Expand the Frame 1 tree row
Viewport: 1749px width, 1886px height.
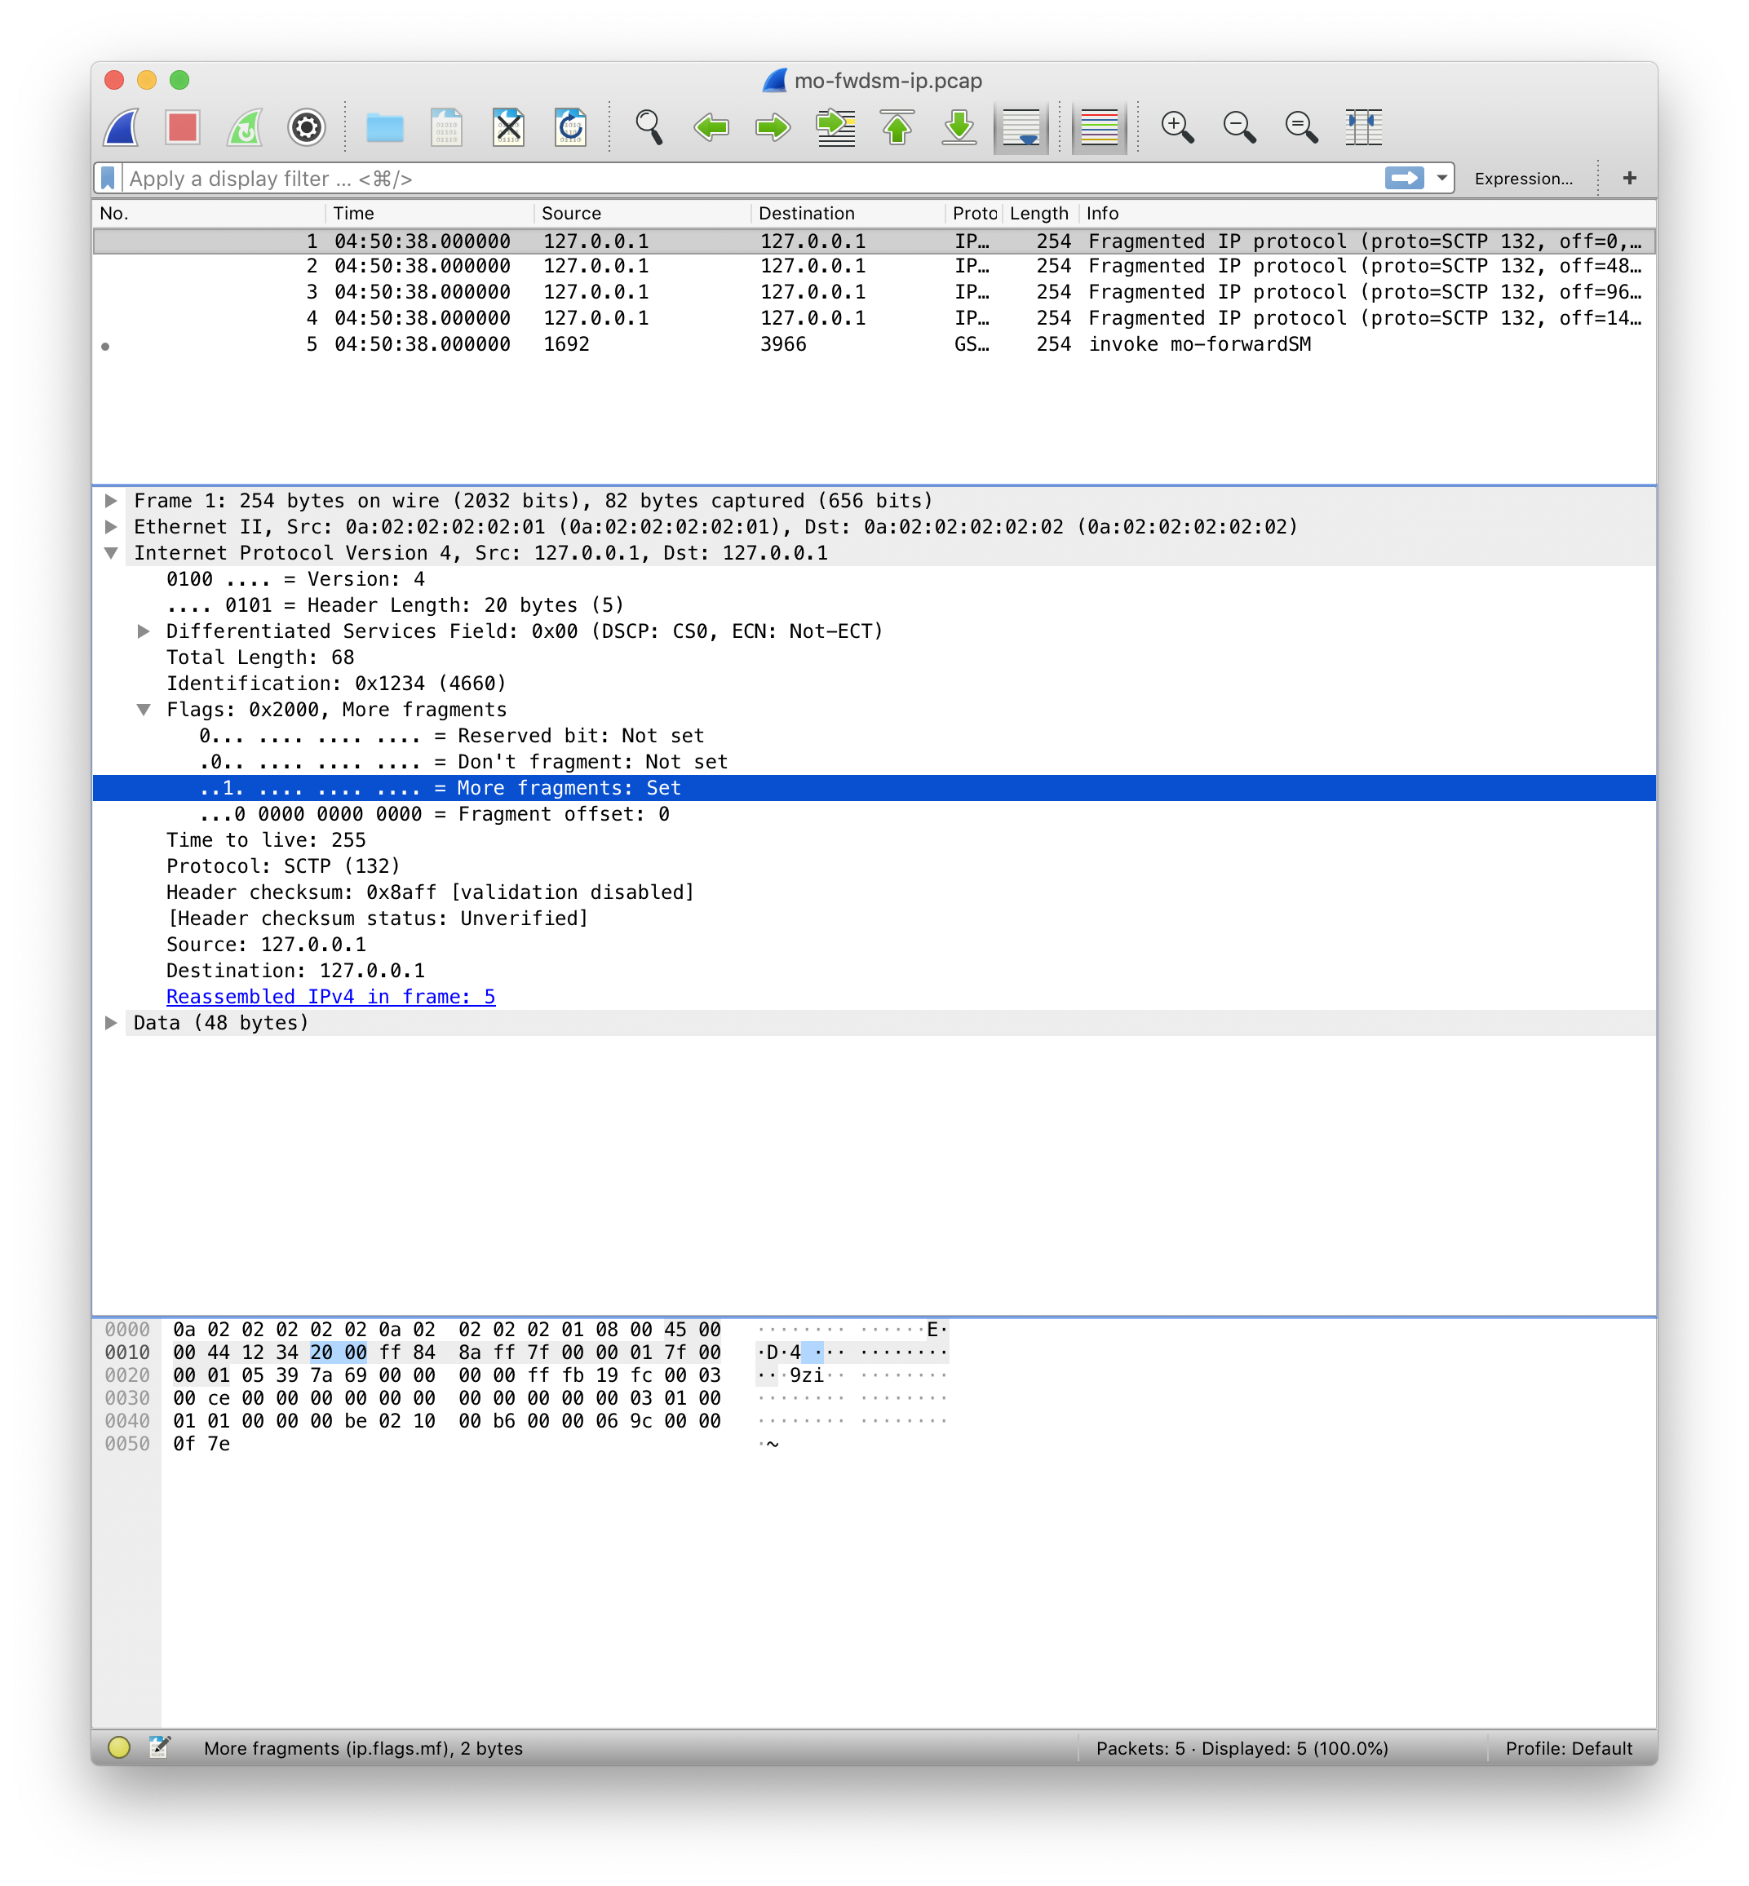(x=111, y=501)
